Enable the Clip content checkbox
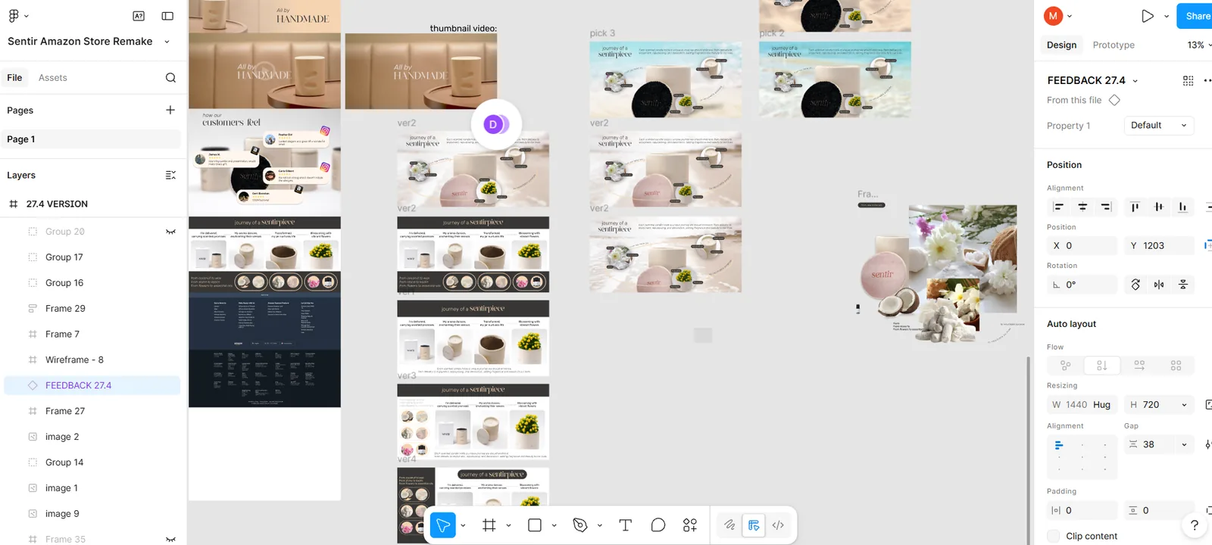This screenshot has height=545, width=1212. pyautogui.click(x=1053, y=536)
